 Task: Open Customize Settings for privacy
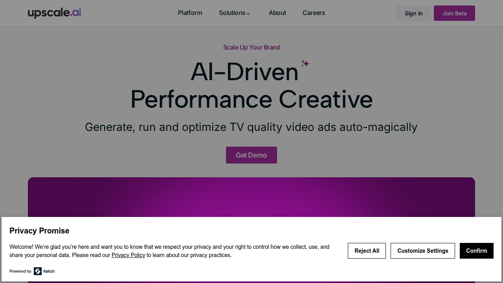pyautogui.click(x=423, y=251)
